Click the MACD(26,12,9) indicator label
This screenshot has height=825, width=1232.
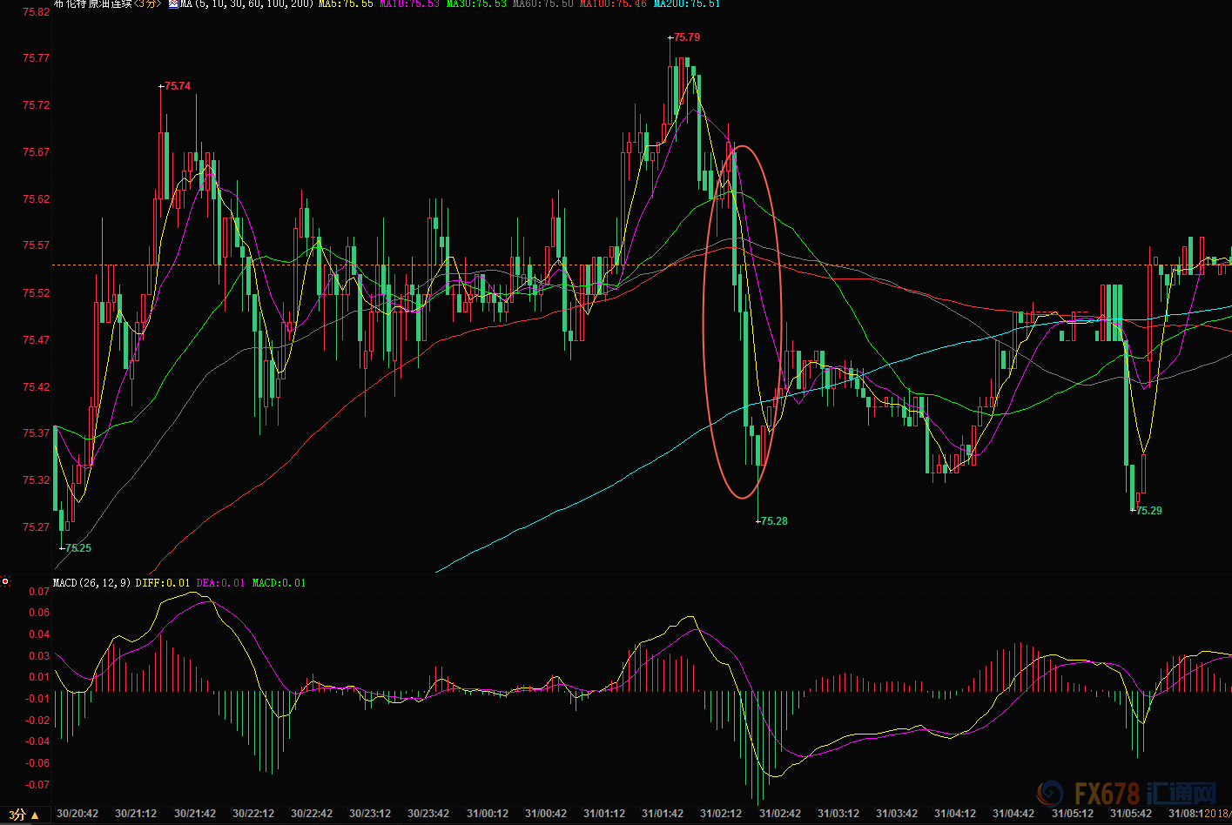click(x=92, y=582)
